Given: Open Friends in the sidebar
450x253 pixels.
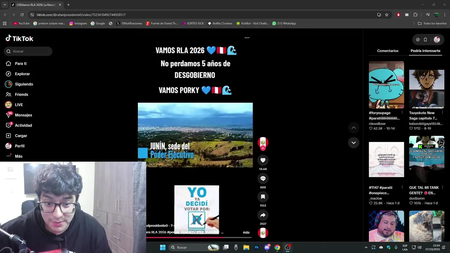Looking at the screenshot, I should 21,95.
